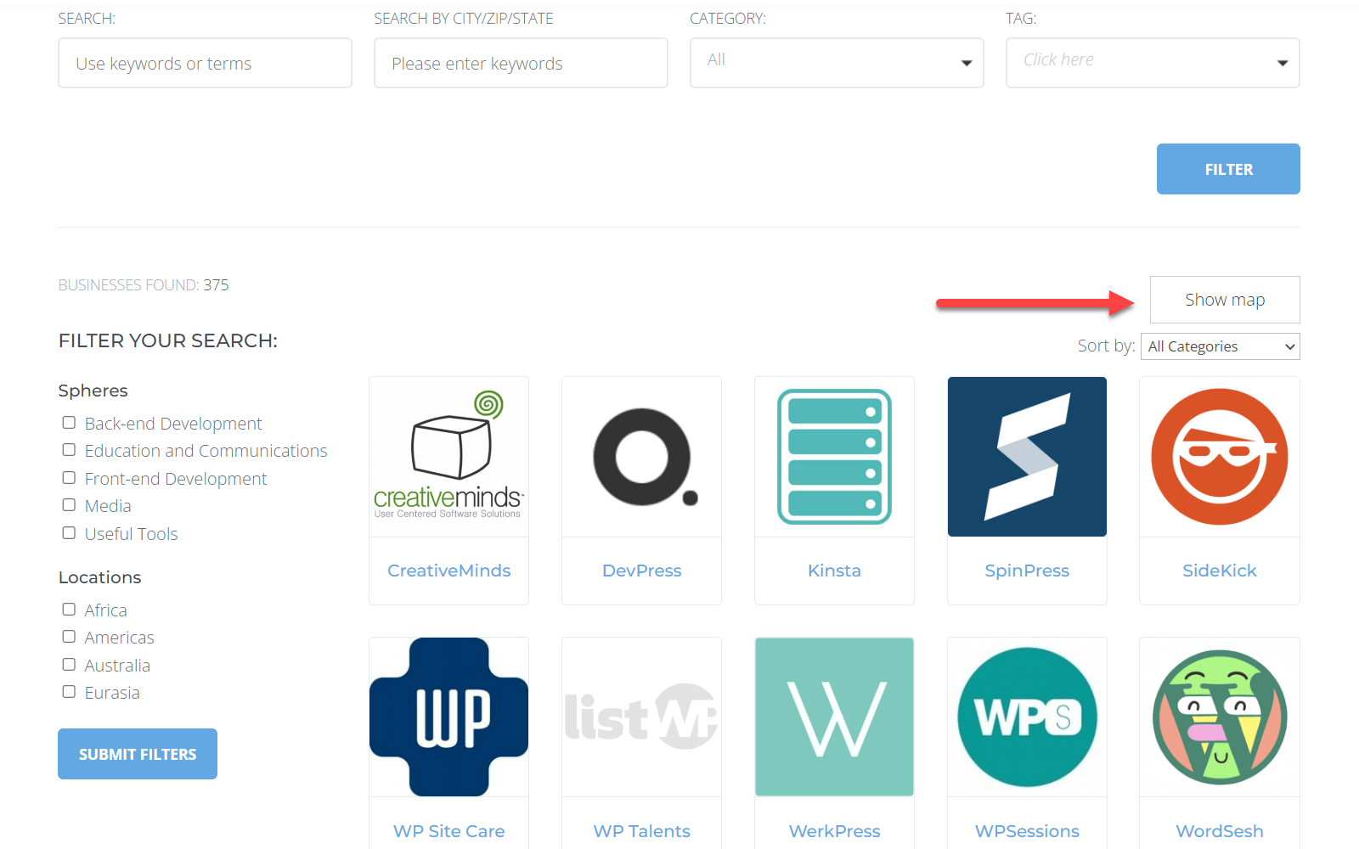Open the WP Talents listing link
Image resolution: width=1359 pixels, height=849 pixels.
(641, 831)
